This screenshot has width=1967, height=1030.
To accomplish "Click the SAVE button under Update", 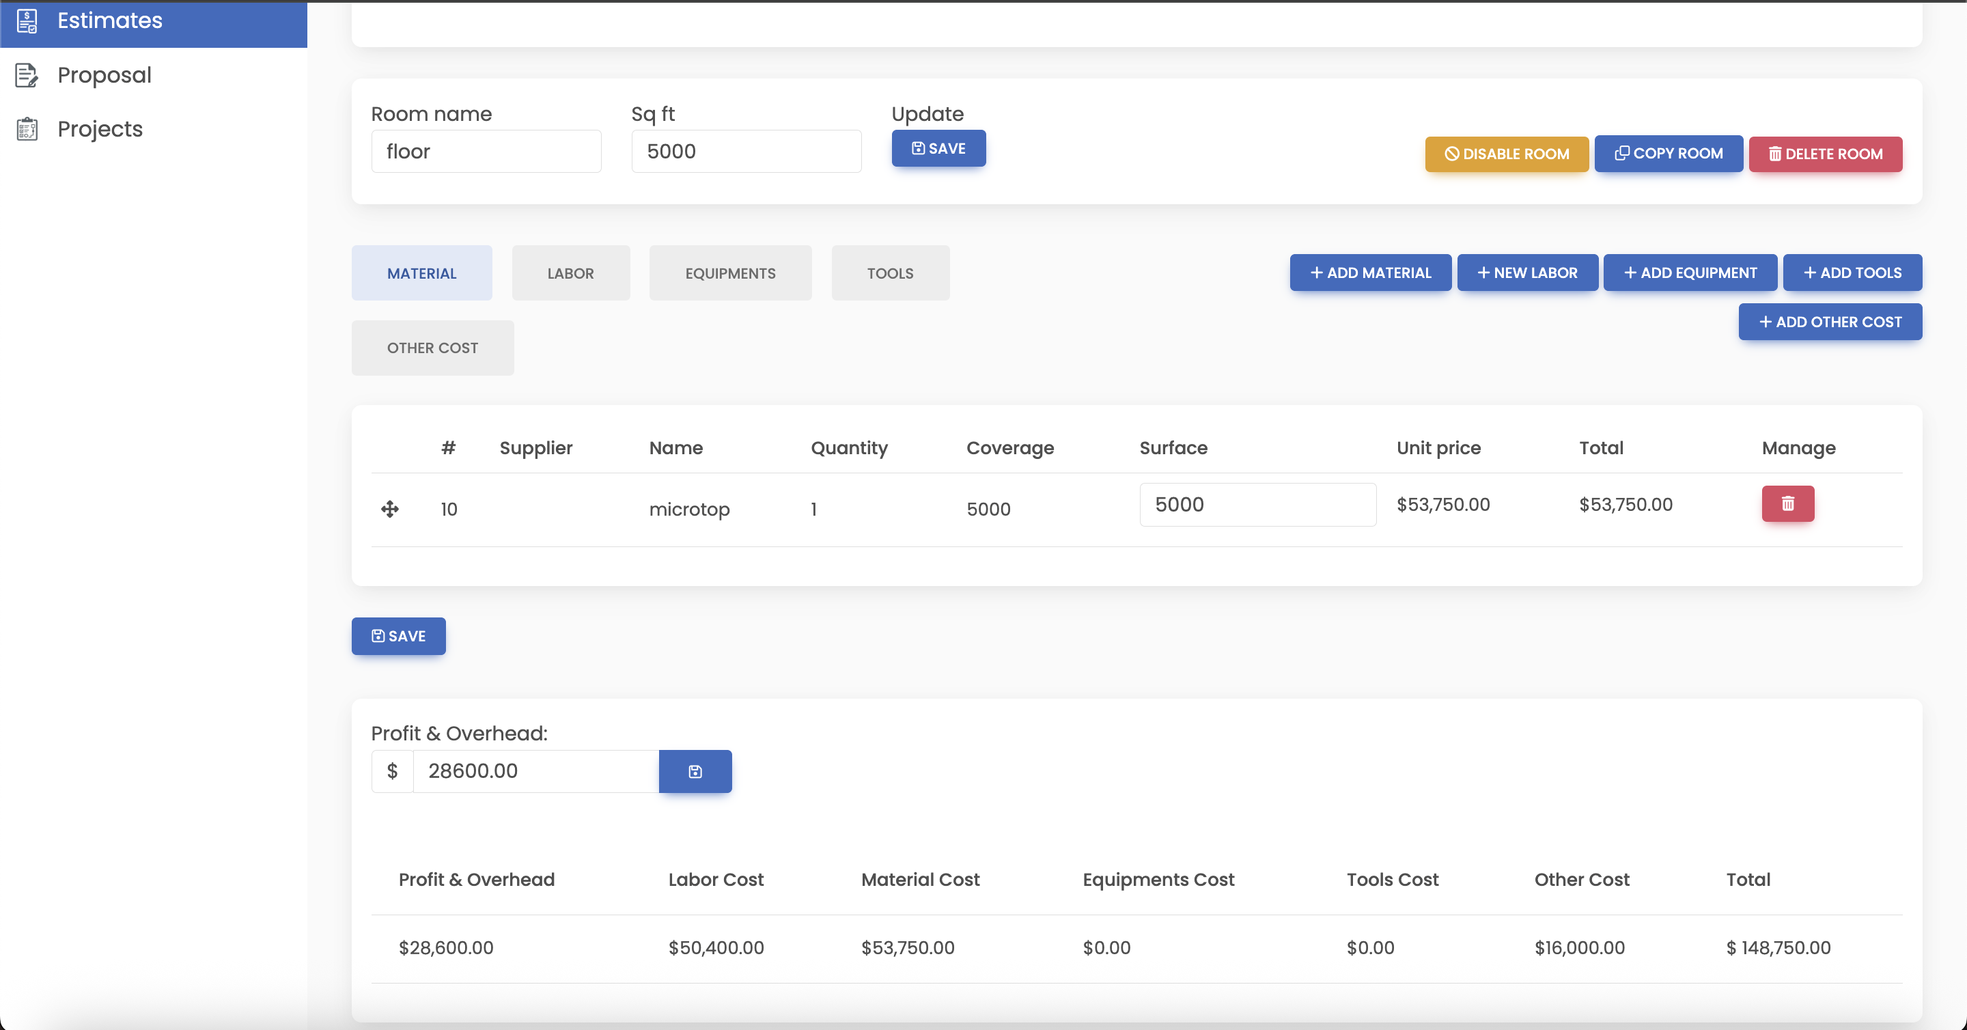I will click(938, 148).
